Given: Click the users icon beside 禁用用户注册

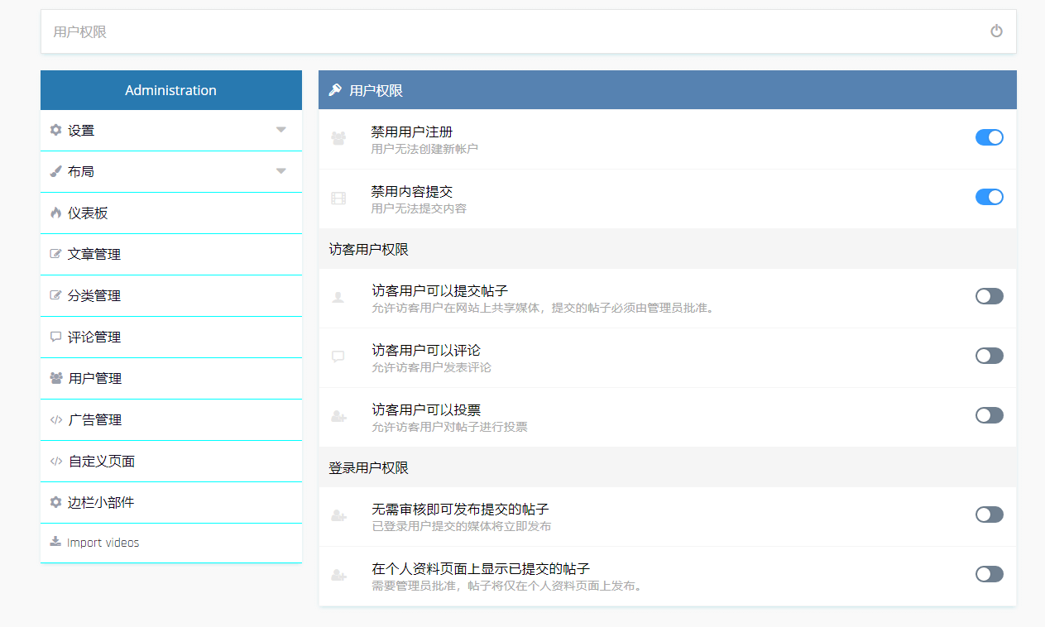Looking at the screenshot, I should [338, 138].
